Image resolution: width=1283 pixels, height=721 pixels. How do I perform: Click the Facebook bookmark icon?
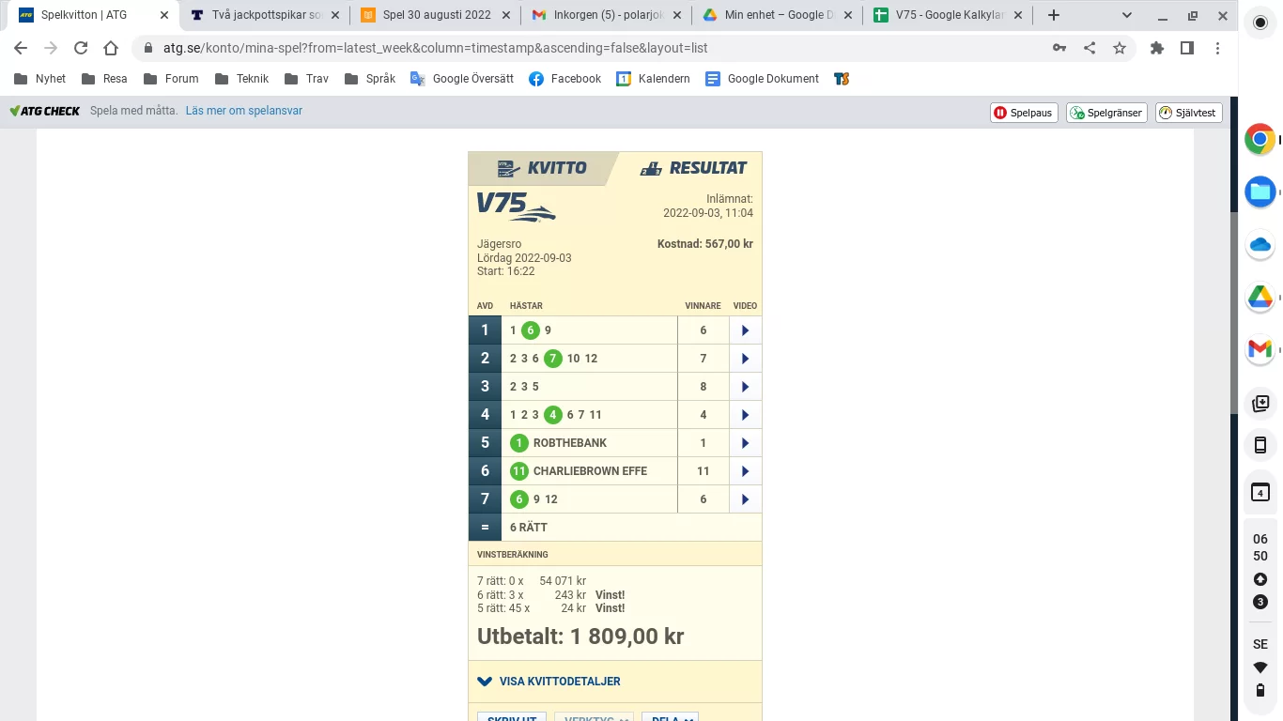click(x=537, y=79)
